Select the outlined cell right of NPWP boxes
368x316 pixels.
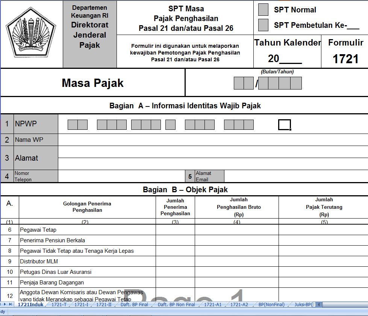click(285, 125)
